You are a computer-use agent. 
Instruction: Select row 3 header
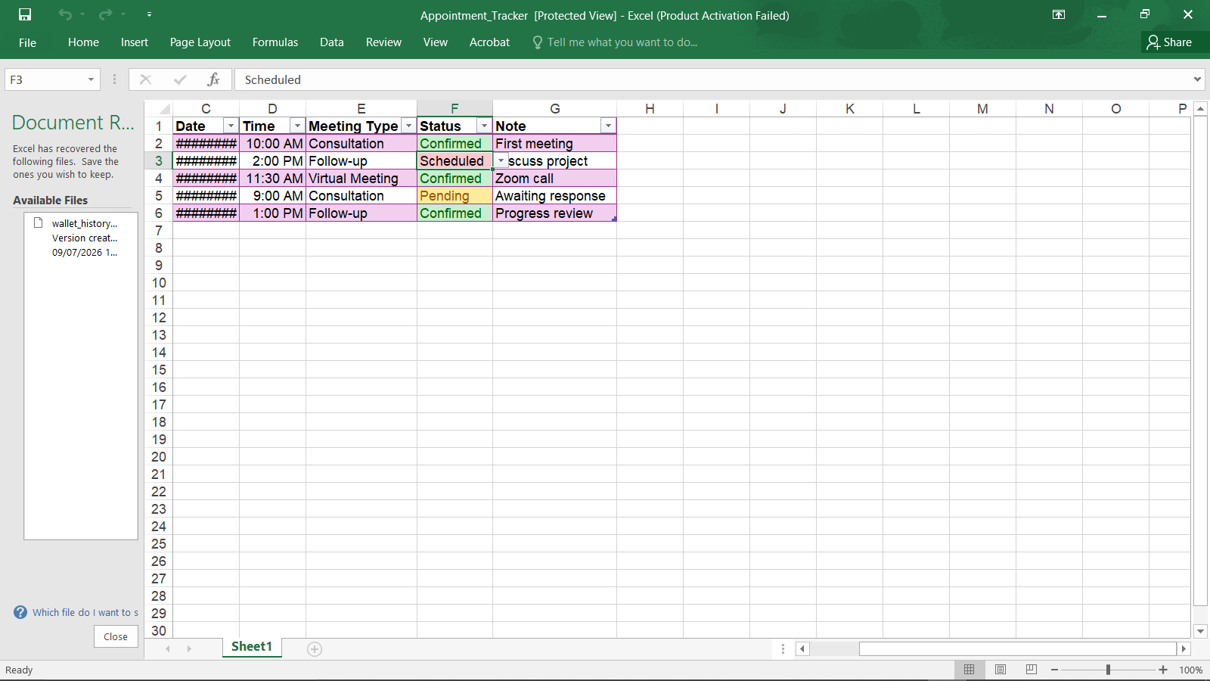click(159, 161)
